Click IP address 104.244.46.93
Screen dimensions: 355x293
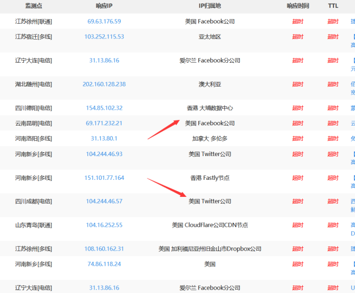click(104, 154)
